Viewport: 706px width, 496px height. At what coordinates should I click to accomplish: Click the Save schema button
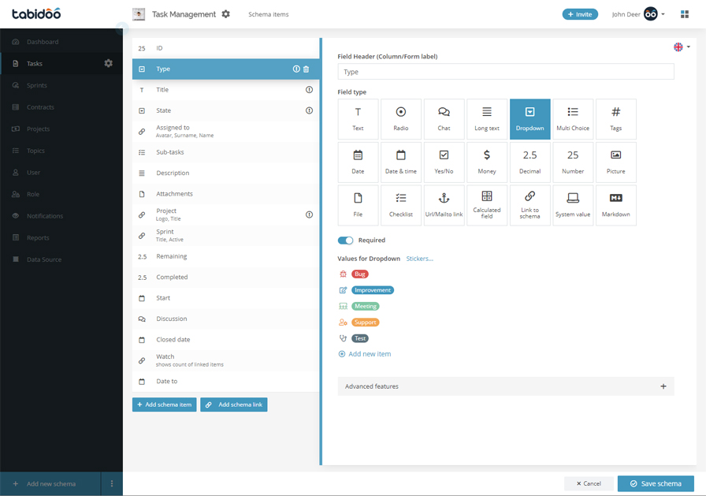point(655,483)
